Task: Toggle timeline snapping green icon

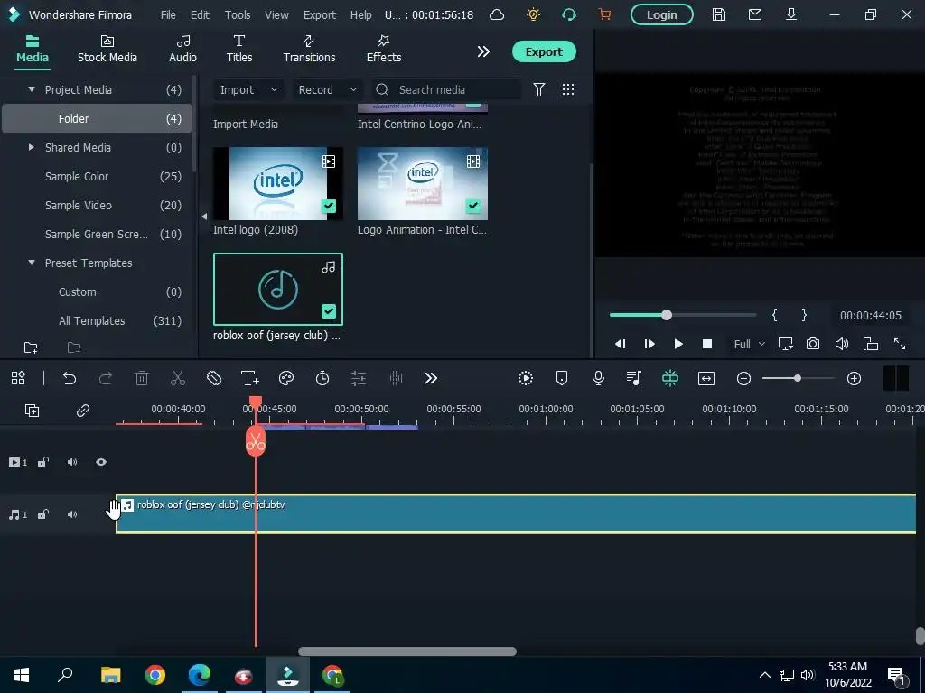Action: (x=670, y=378)
